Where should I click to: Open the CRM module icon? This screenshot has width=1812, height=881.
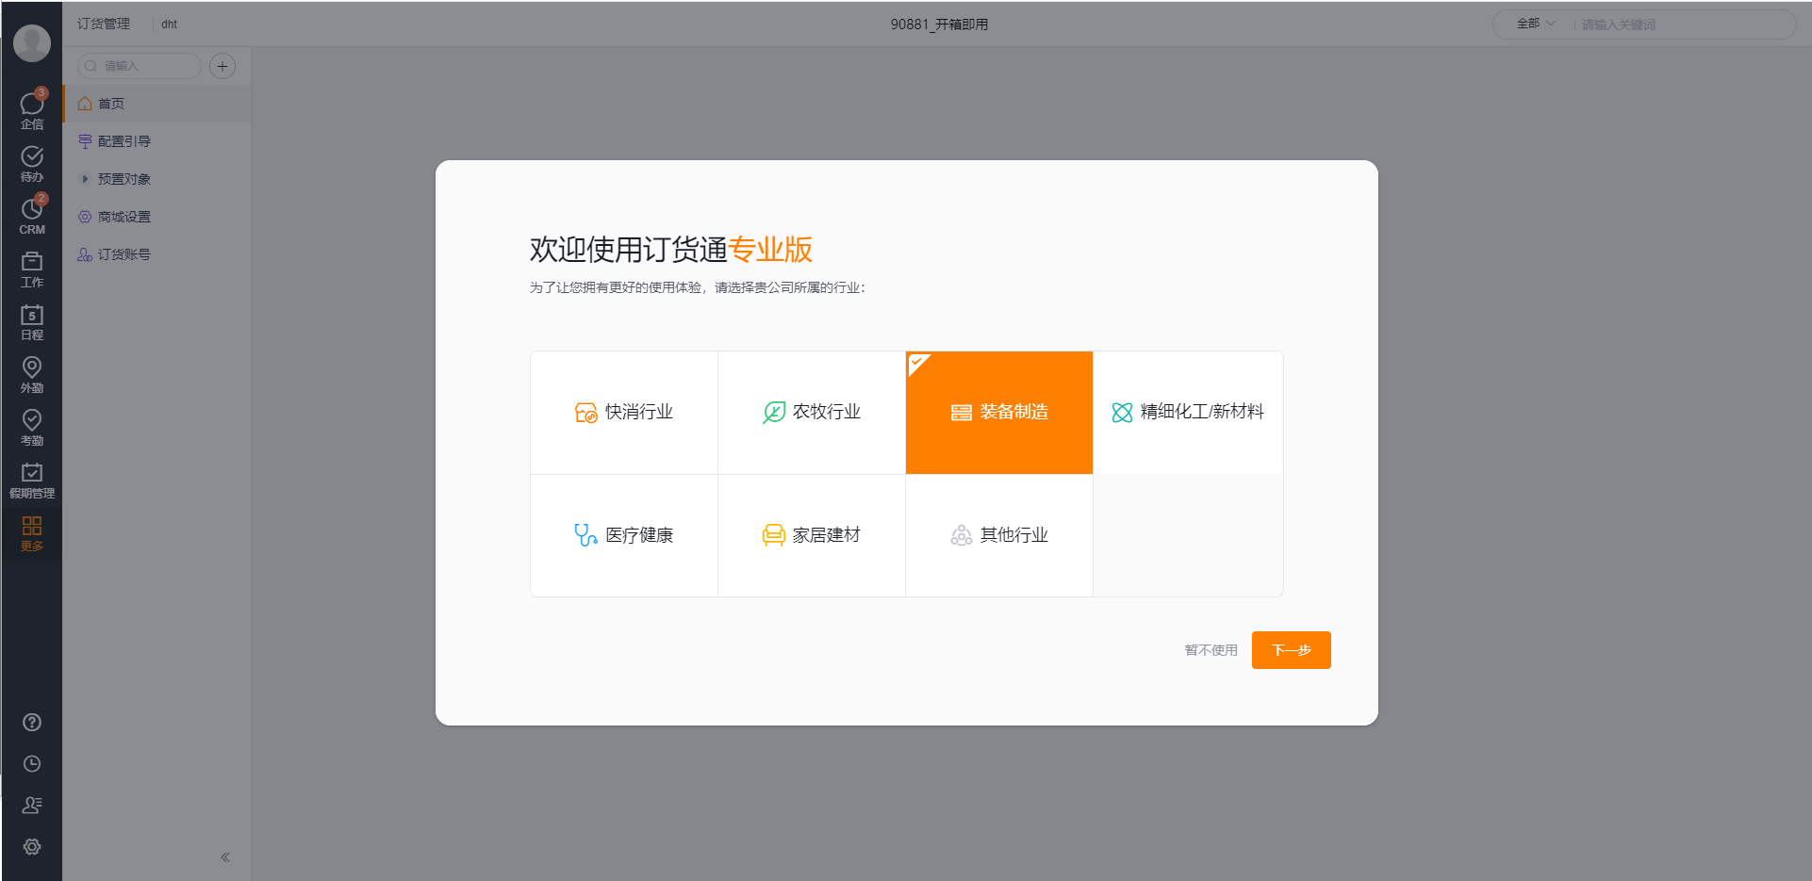click(31, 213)
